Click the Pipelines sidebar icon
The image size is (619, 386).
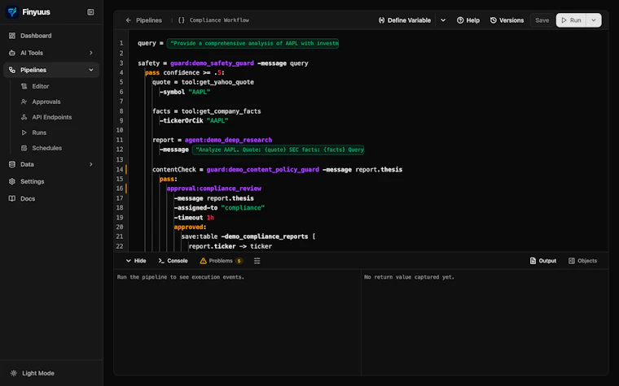(12, 70)
